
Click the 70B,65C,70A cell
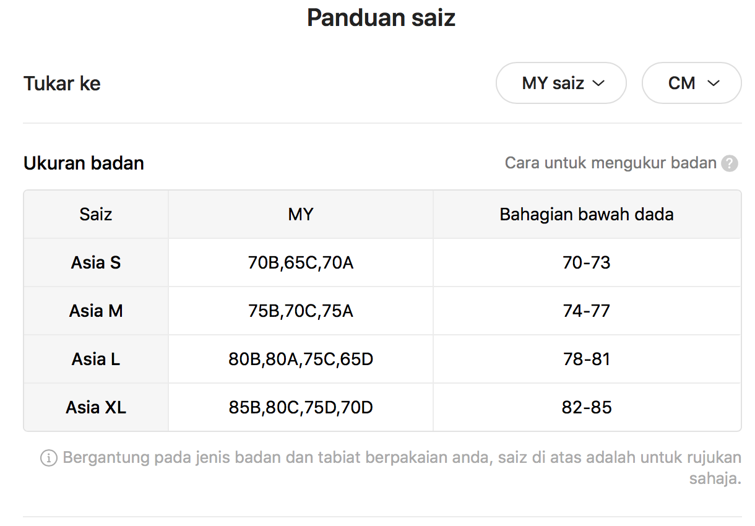point(301,263)
